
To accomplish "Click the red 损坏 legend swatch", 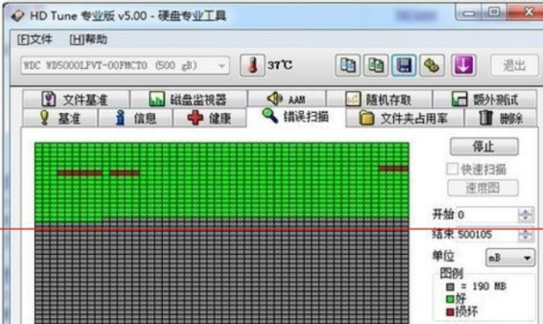I will [x=450, y=312].
